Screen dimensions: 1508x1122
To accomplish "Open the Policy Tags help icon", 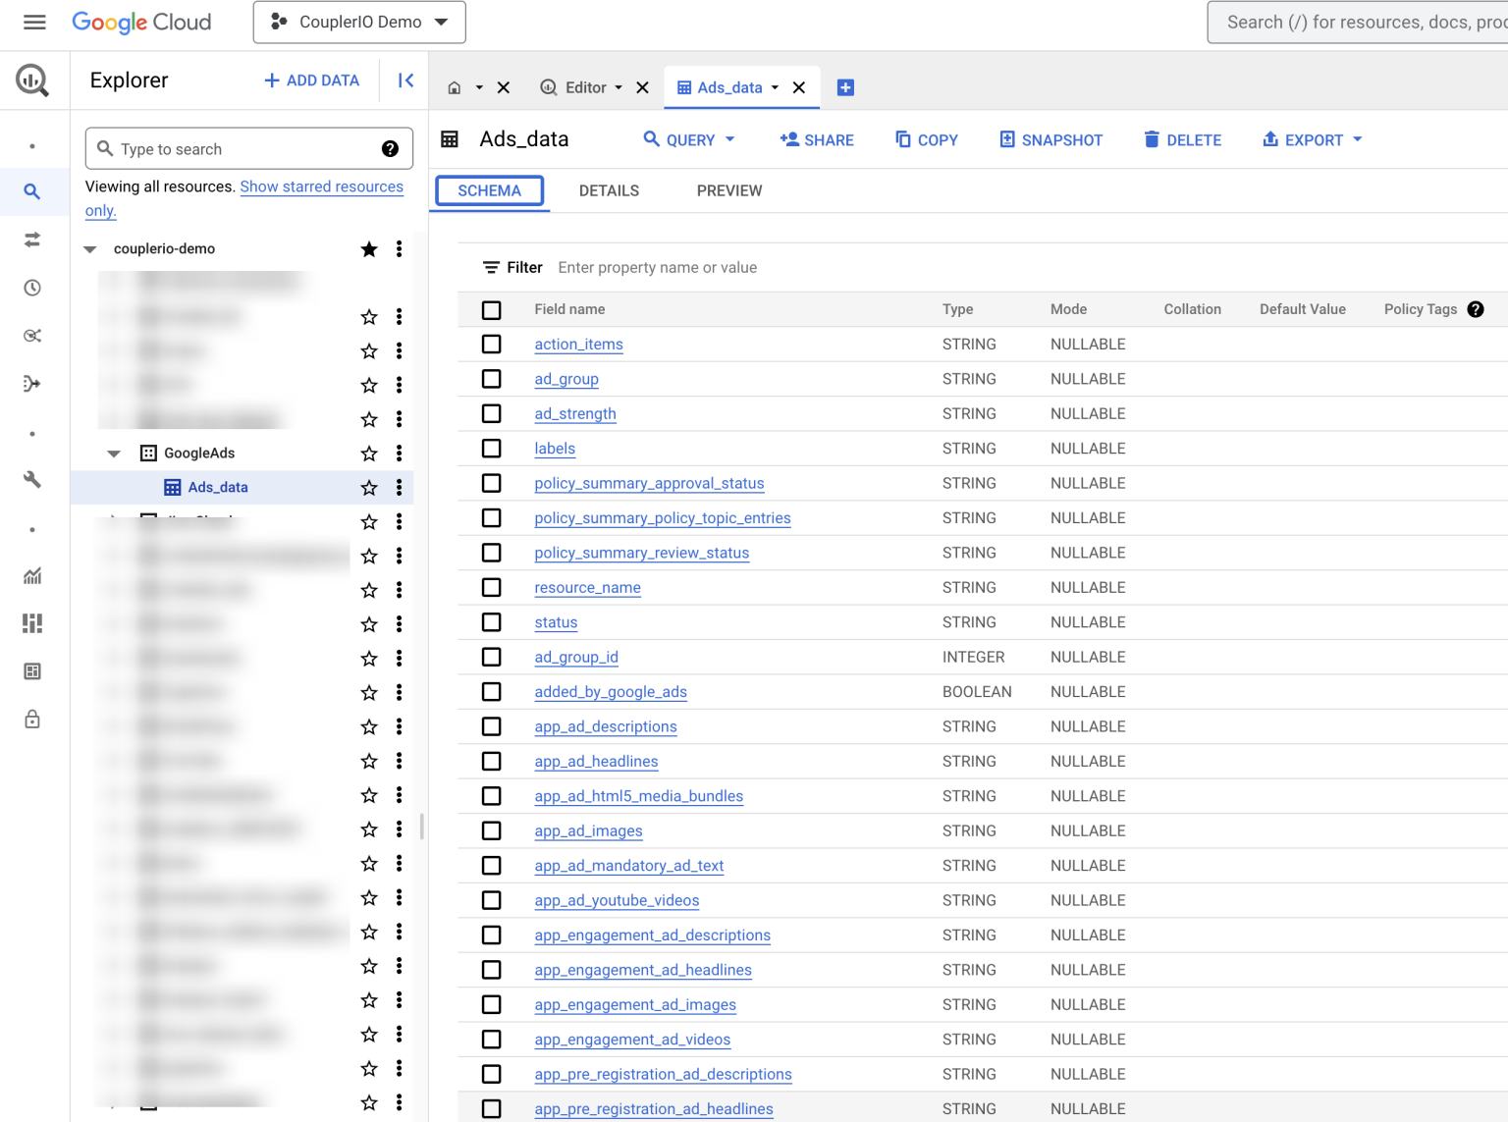I will [1476, 308].
